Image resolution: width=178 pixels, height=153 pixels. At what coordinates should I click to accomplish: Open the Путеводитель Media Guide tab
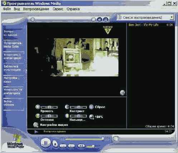click(13, 45)
